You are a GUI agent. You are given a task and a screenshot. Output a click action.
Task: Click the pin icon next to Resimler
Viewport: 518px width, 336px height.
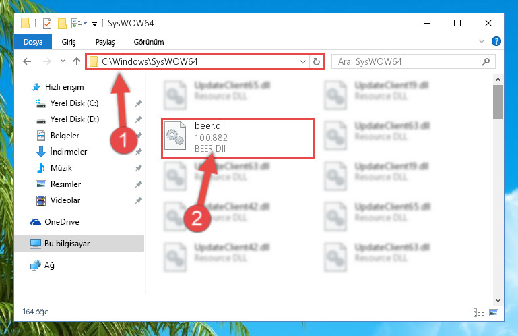pyautogui.click(x=138, y=184)
